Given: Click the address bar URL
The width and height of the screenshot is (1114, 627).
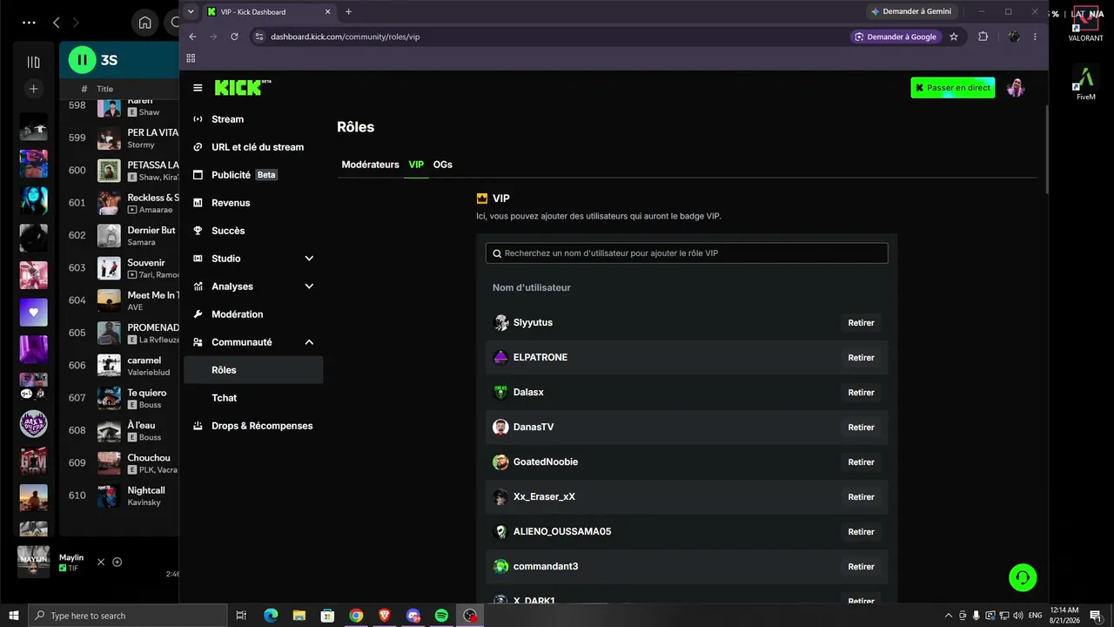Looking at the screenshot, I should pyautogui.click(x=346, y=37).
